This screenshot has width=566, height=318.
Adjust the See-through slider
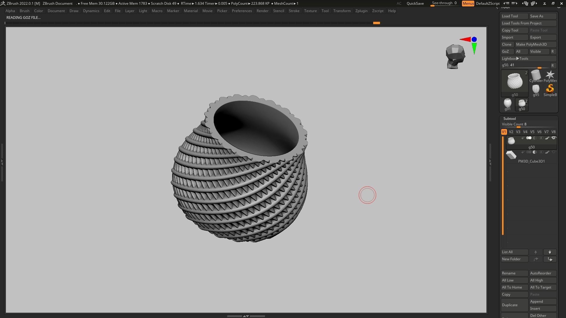(x=445, y=4)
